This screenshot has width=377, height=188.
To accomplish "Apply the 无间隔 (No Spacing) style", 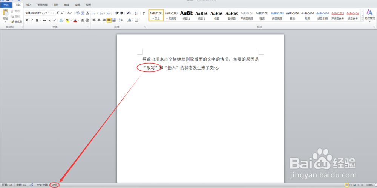I will pyautogui.click(x=171, y=15).
